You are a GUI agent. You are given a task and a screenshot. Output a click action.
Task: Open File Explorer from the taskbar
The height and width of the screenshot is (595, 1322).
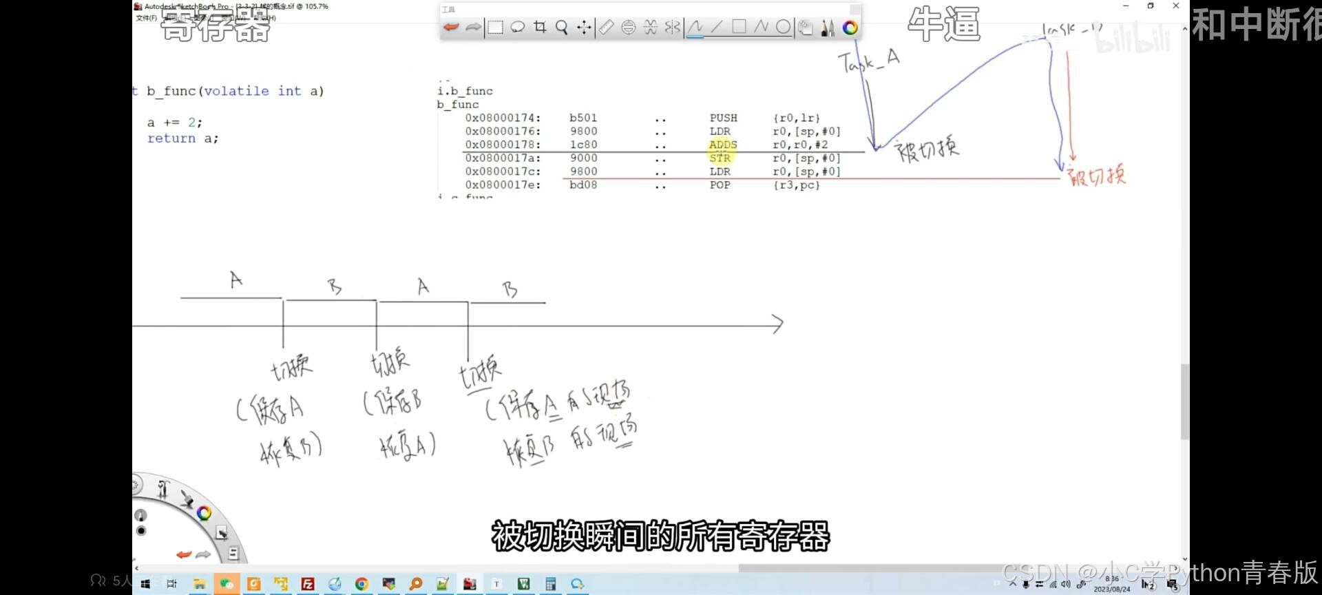(x=200, y=584)
